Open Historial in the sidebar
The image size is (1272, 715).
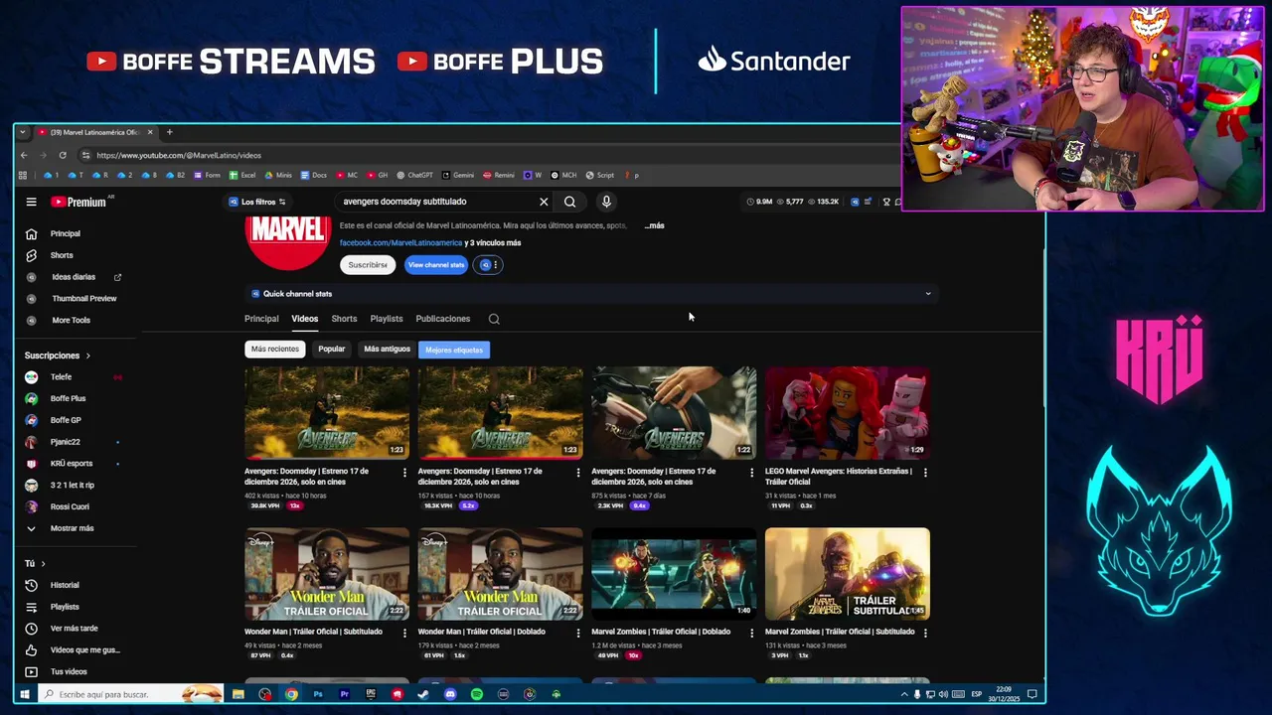coord(65,585)
